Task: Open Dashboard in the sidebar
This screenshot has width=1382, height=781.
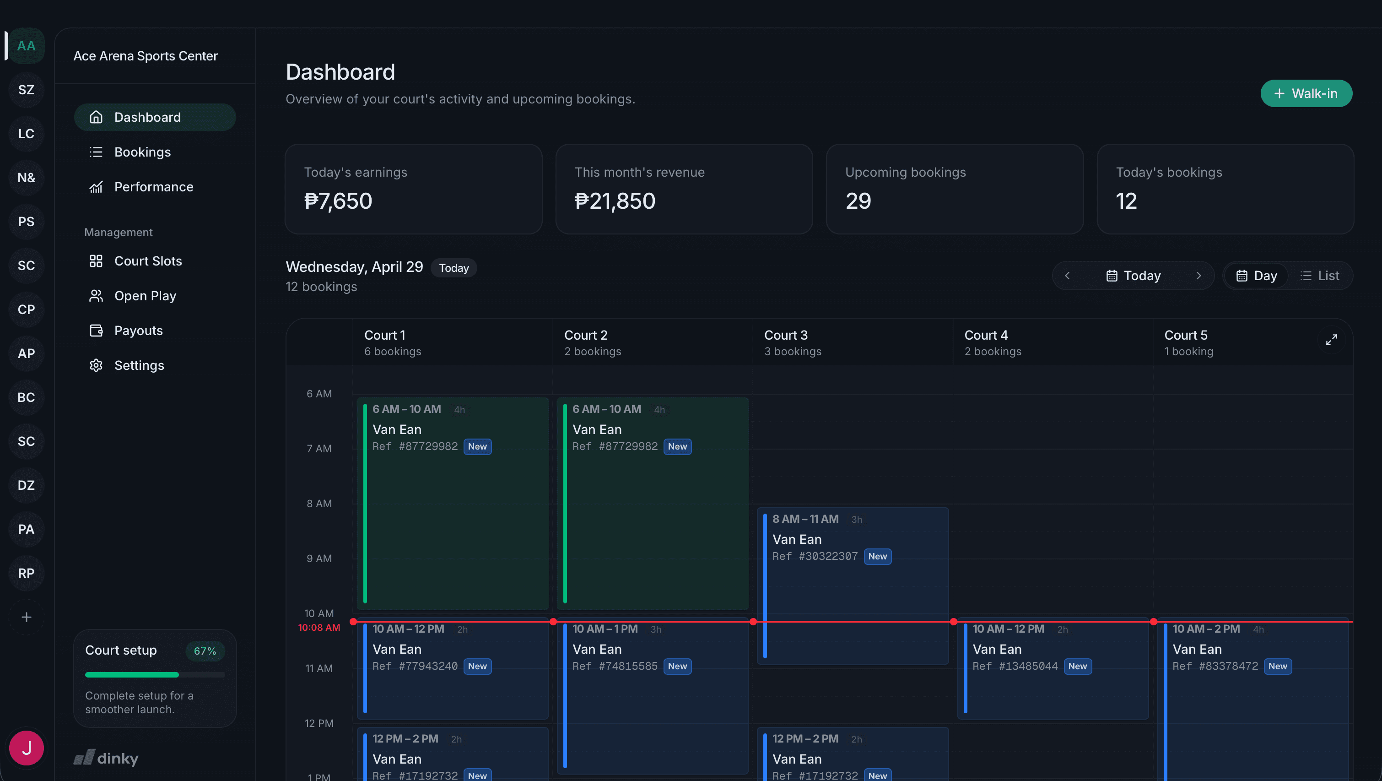Action: (155, 117)
